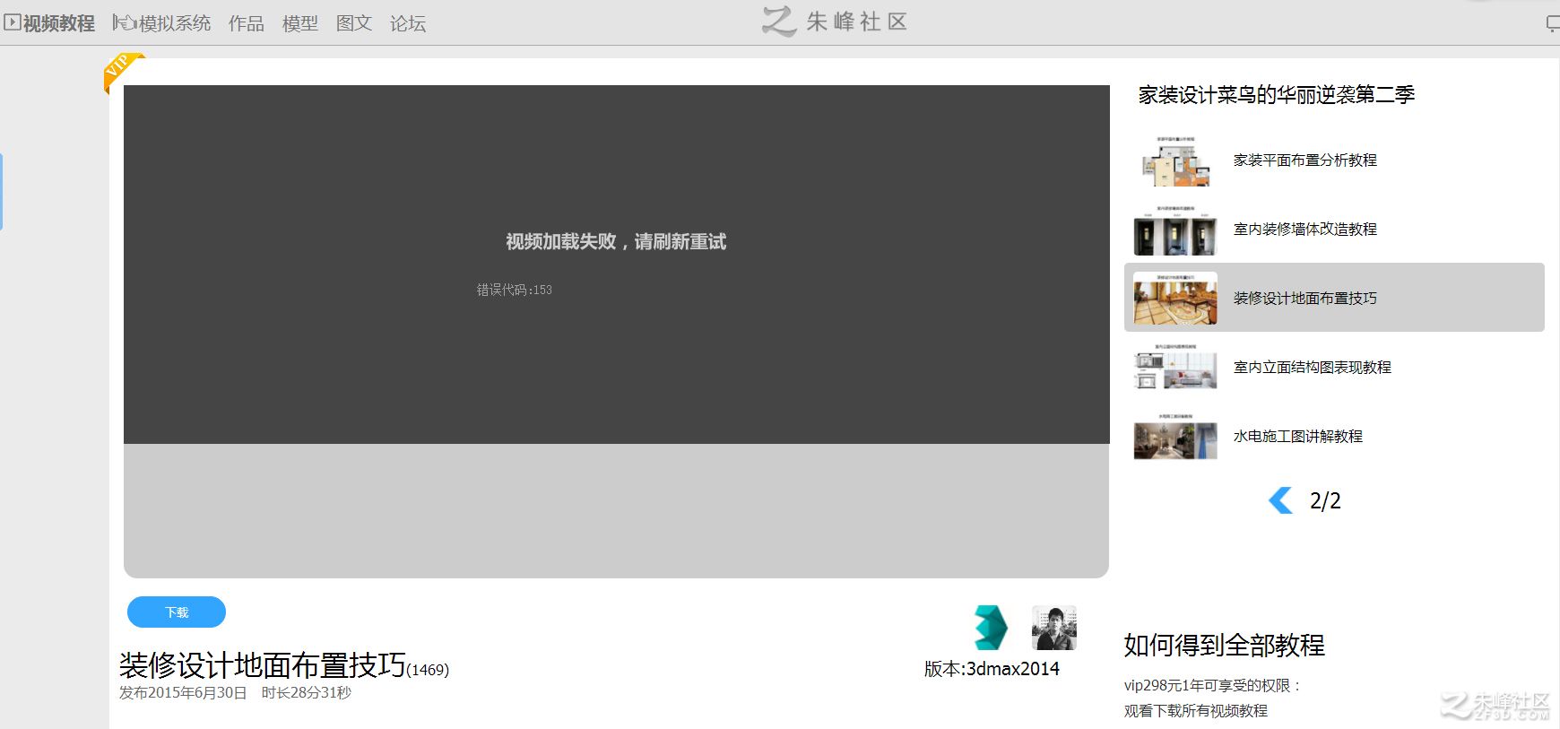Screen dimensions: 1560x729
Task: Click the 朱峰社区 site logo
Action: (835, 22)
